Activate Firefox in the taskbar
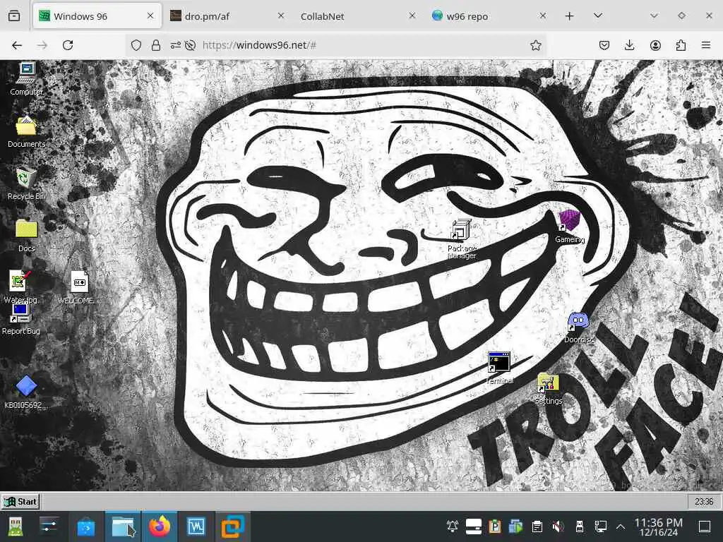The width and height of the screenshot is (723, 542). click(160, 526)
